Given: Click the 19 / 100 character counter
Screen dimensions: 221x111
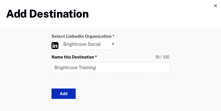Looking at the screenshot, I should (x=162, y=57).
